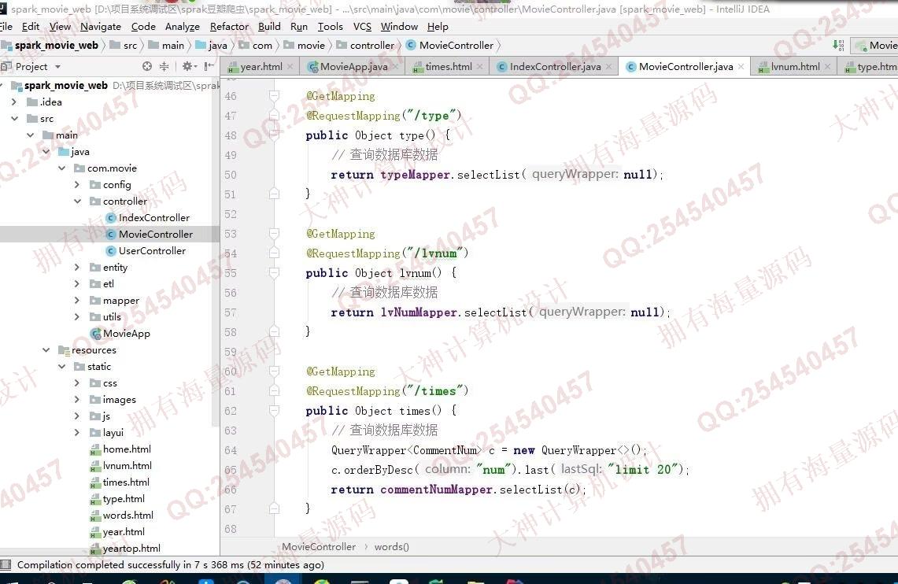Expand the config package

tap(77, 185)
